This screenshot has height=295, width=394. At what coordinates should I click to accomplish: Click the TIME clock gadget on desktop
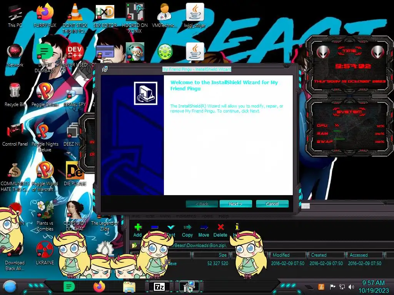349,66
